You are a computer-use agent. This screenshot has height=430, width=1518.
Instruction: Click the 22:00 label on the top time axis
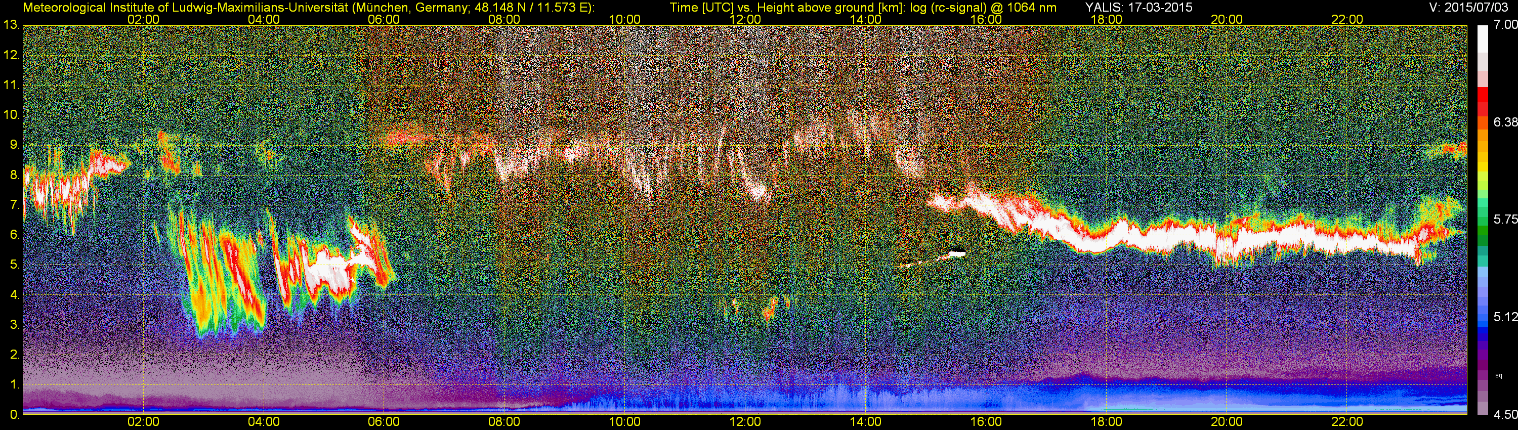click(x=1347, y=19)
